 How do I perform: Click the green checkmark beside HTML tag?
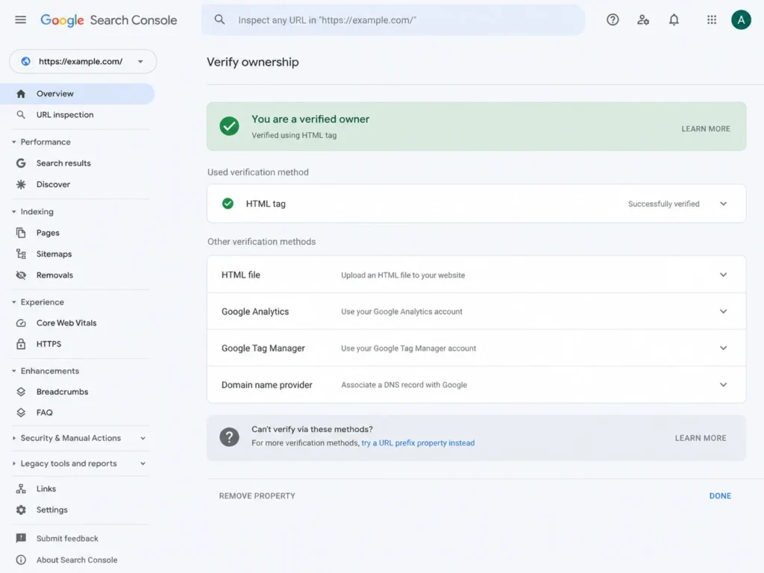(x=228, y=204)
